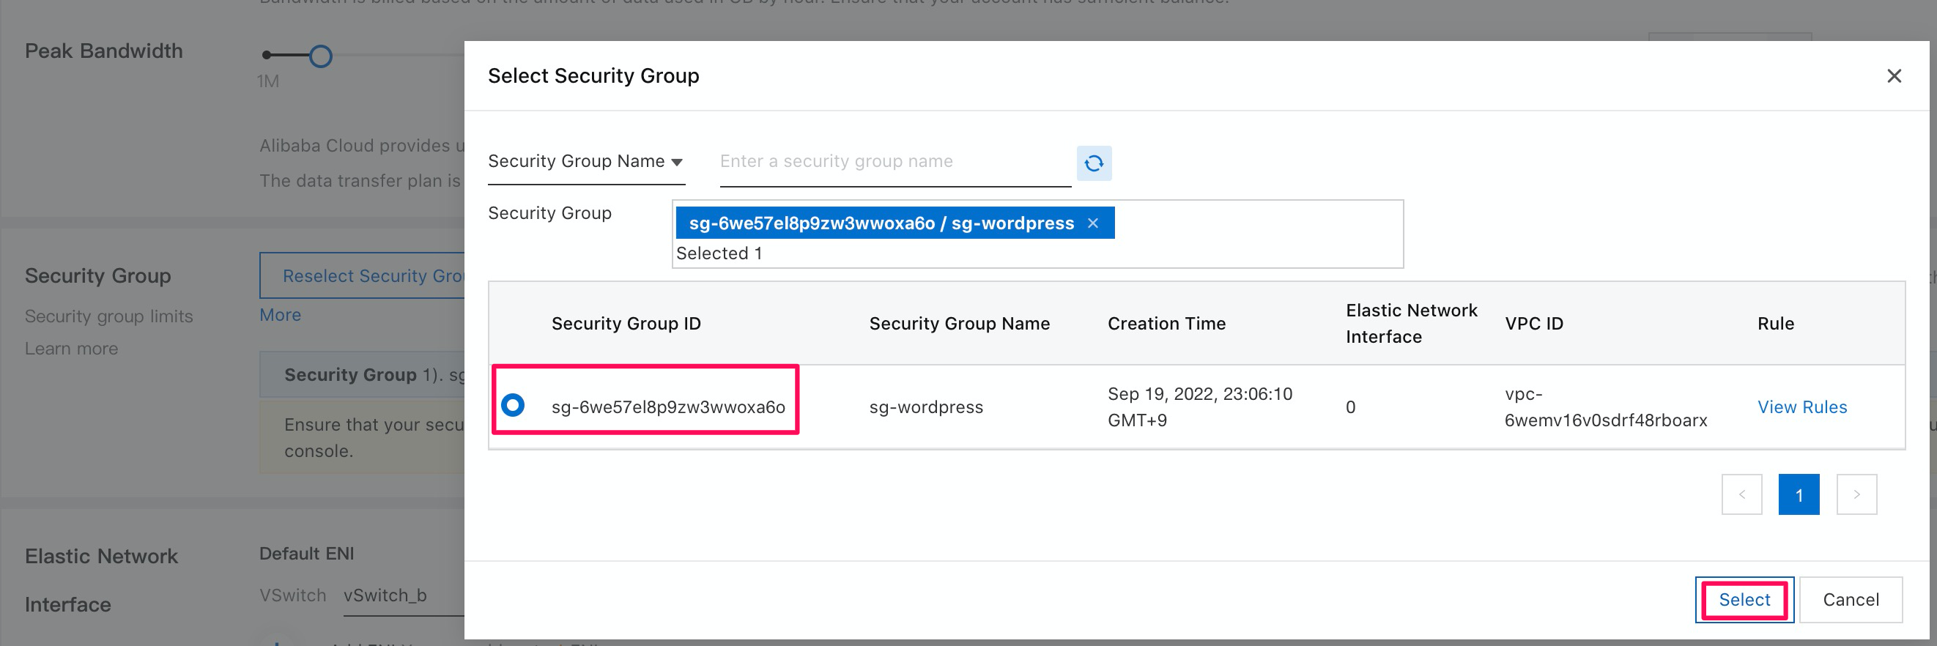Refresh the security group list
Screen dimensions: 1937x646
pyautogui.click(x=1093, y=163)
